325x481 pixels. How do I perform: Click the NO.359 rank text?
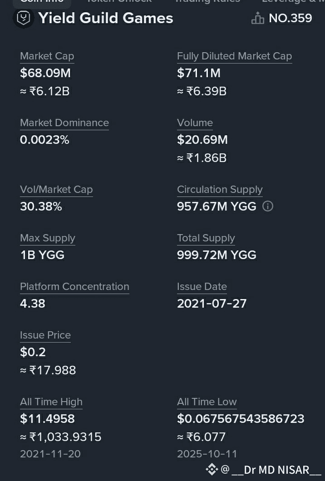[291, 18]
